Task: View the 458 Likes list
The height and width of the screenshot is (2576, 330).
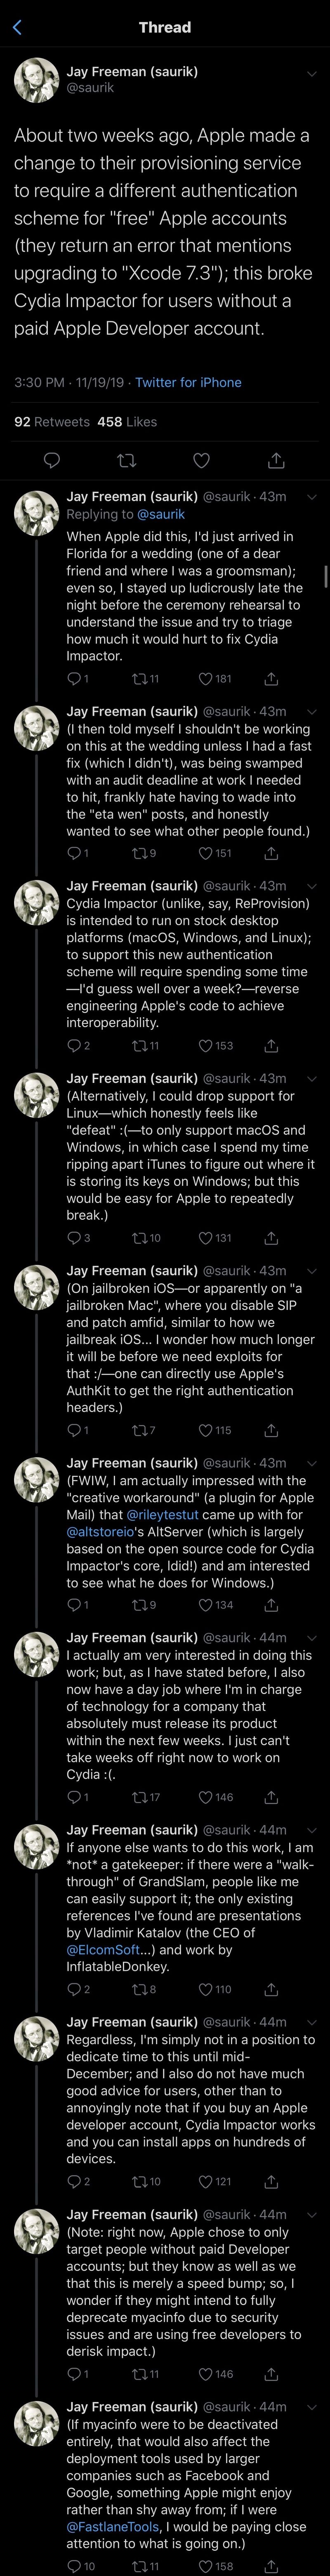Action: click(x=127, y=421)
